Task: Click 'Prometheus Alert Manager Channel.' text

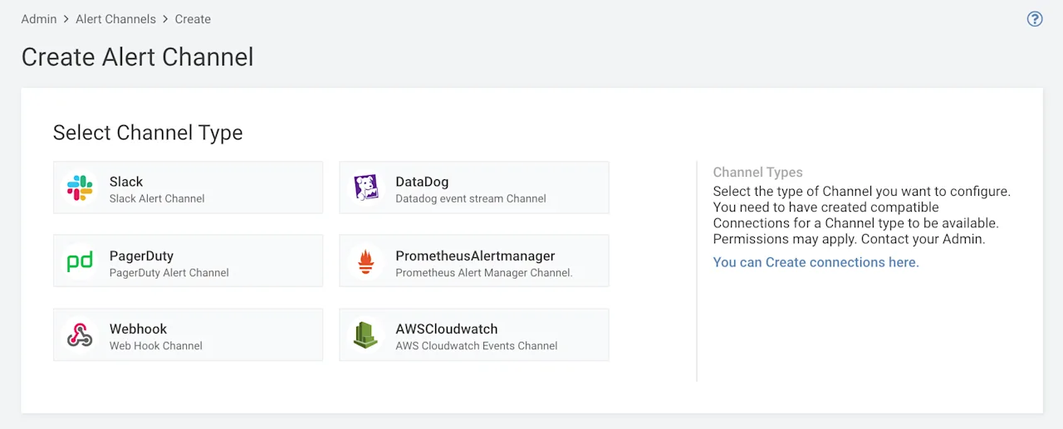Action: [484, 272]
